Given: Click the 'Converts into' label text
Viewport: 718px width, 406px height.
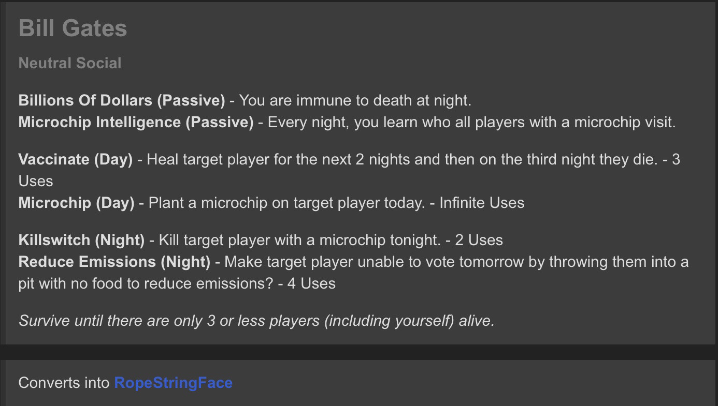Looking at the screenshot, I should 64,383.
